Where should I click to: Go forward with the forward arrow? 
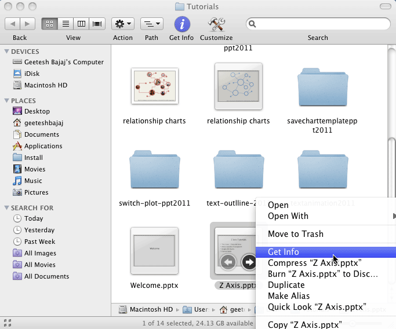(x=27, y=24)
